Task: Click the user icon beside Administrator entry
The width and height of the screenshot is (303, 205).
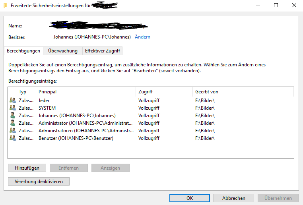Action: 13,123
